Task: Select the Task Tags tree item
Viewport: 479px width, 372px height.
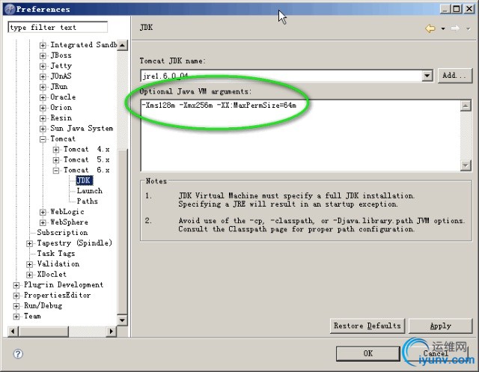Action: 56,254
